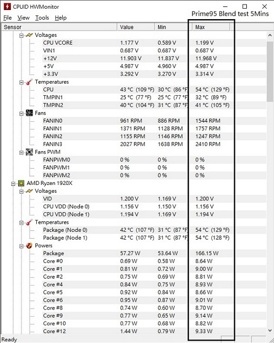Collapse the Powers group
Viewport: 274px width, 343px height.
tap(21, 246)
